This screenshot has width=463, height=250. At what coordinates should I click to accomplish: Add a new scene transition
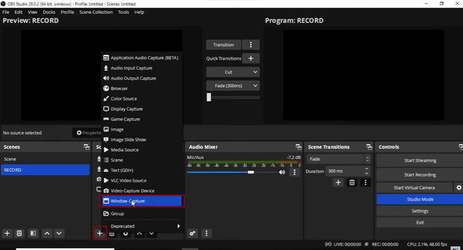click(x=339, y=182)
